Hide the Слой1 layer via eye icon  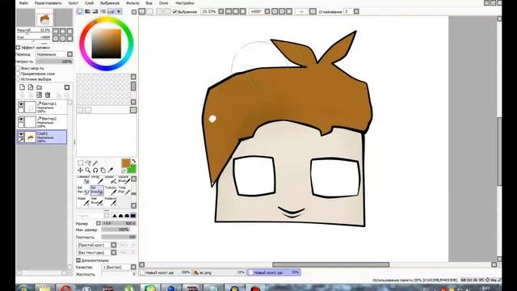pyautogui.click(x=21, y=134)
